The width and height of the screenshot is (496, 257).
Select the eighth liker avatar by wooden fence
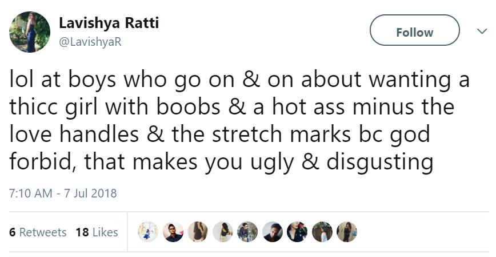pos(322,232)
